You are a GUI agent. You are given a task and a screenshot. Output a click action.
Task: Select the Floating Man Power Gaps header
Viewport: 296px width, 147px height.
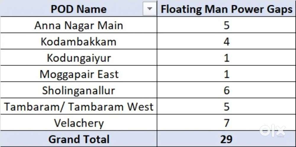point(226,9)
